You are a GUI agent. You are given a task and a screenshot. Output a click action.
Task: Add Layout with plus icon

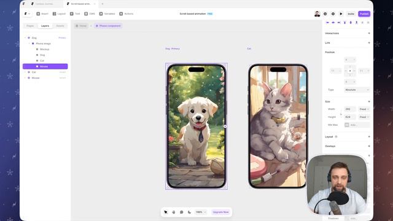click(x=369, y=137)
